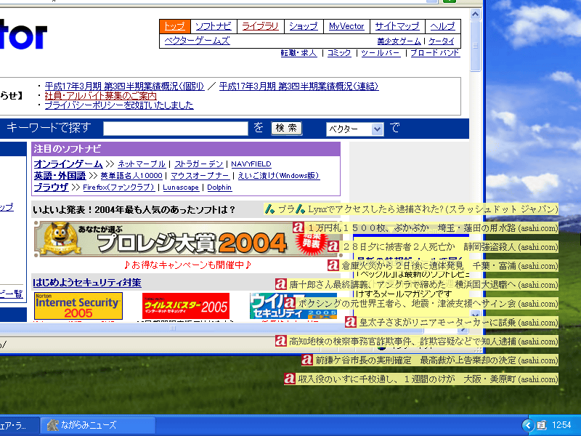Open the ケータイ link
581x436 pixels.
[x=441, y=41]
